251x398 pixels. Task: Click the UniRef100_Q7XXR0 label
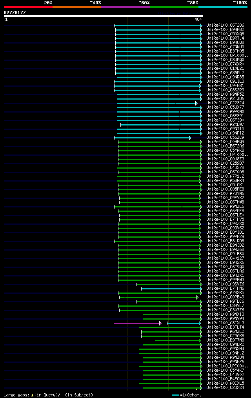[225, 64]
